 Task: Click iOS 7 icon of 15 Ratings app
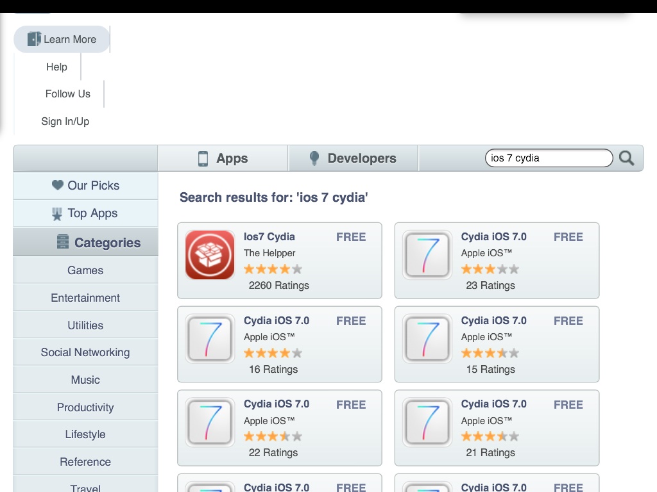coord(427,338)
